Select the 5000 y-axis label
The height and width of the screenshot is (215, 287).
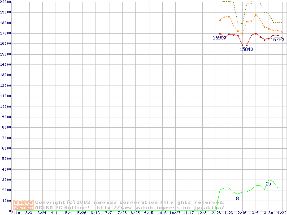[x=6, y=159]
